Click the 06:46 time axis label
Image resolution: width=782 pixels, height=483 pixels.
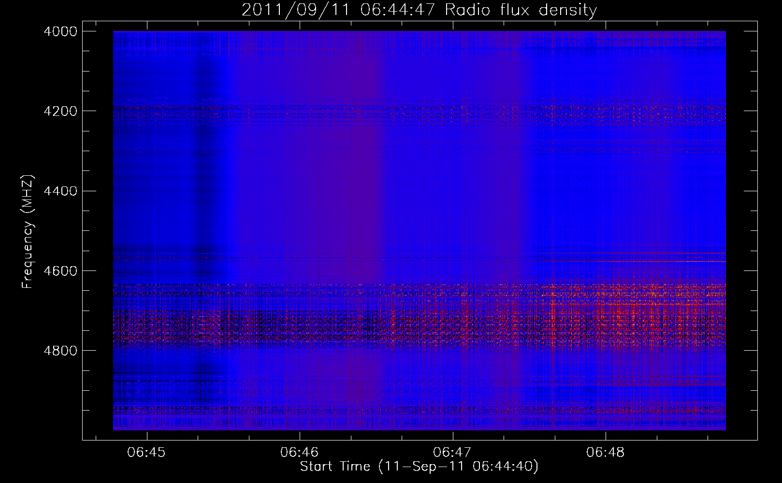[x=299, y=453]
